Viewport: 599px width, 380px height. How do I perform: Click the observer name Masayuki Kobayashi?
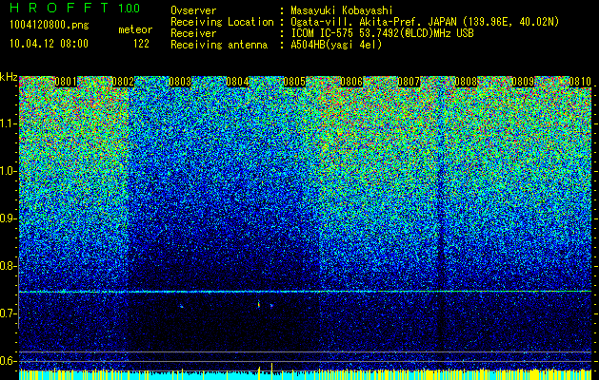(x=342, y=10)
